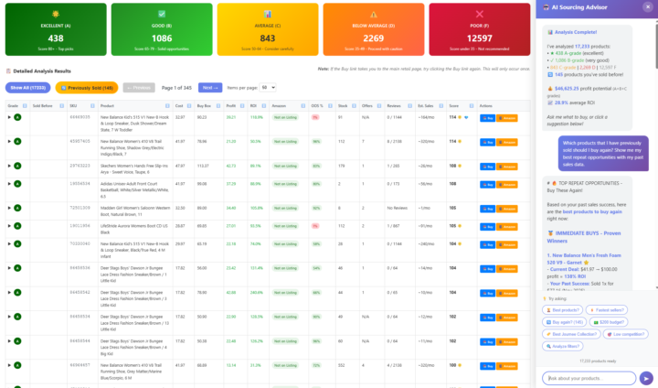Ask the 'Best Journee Collection?' suggestion
658x388 pixels.
pos(571,334)
